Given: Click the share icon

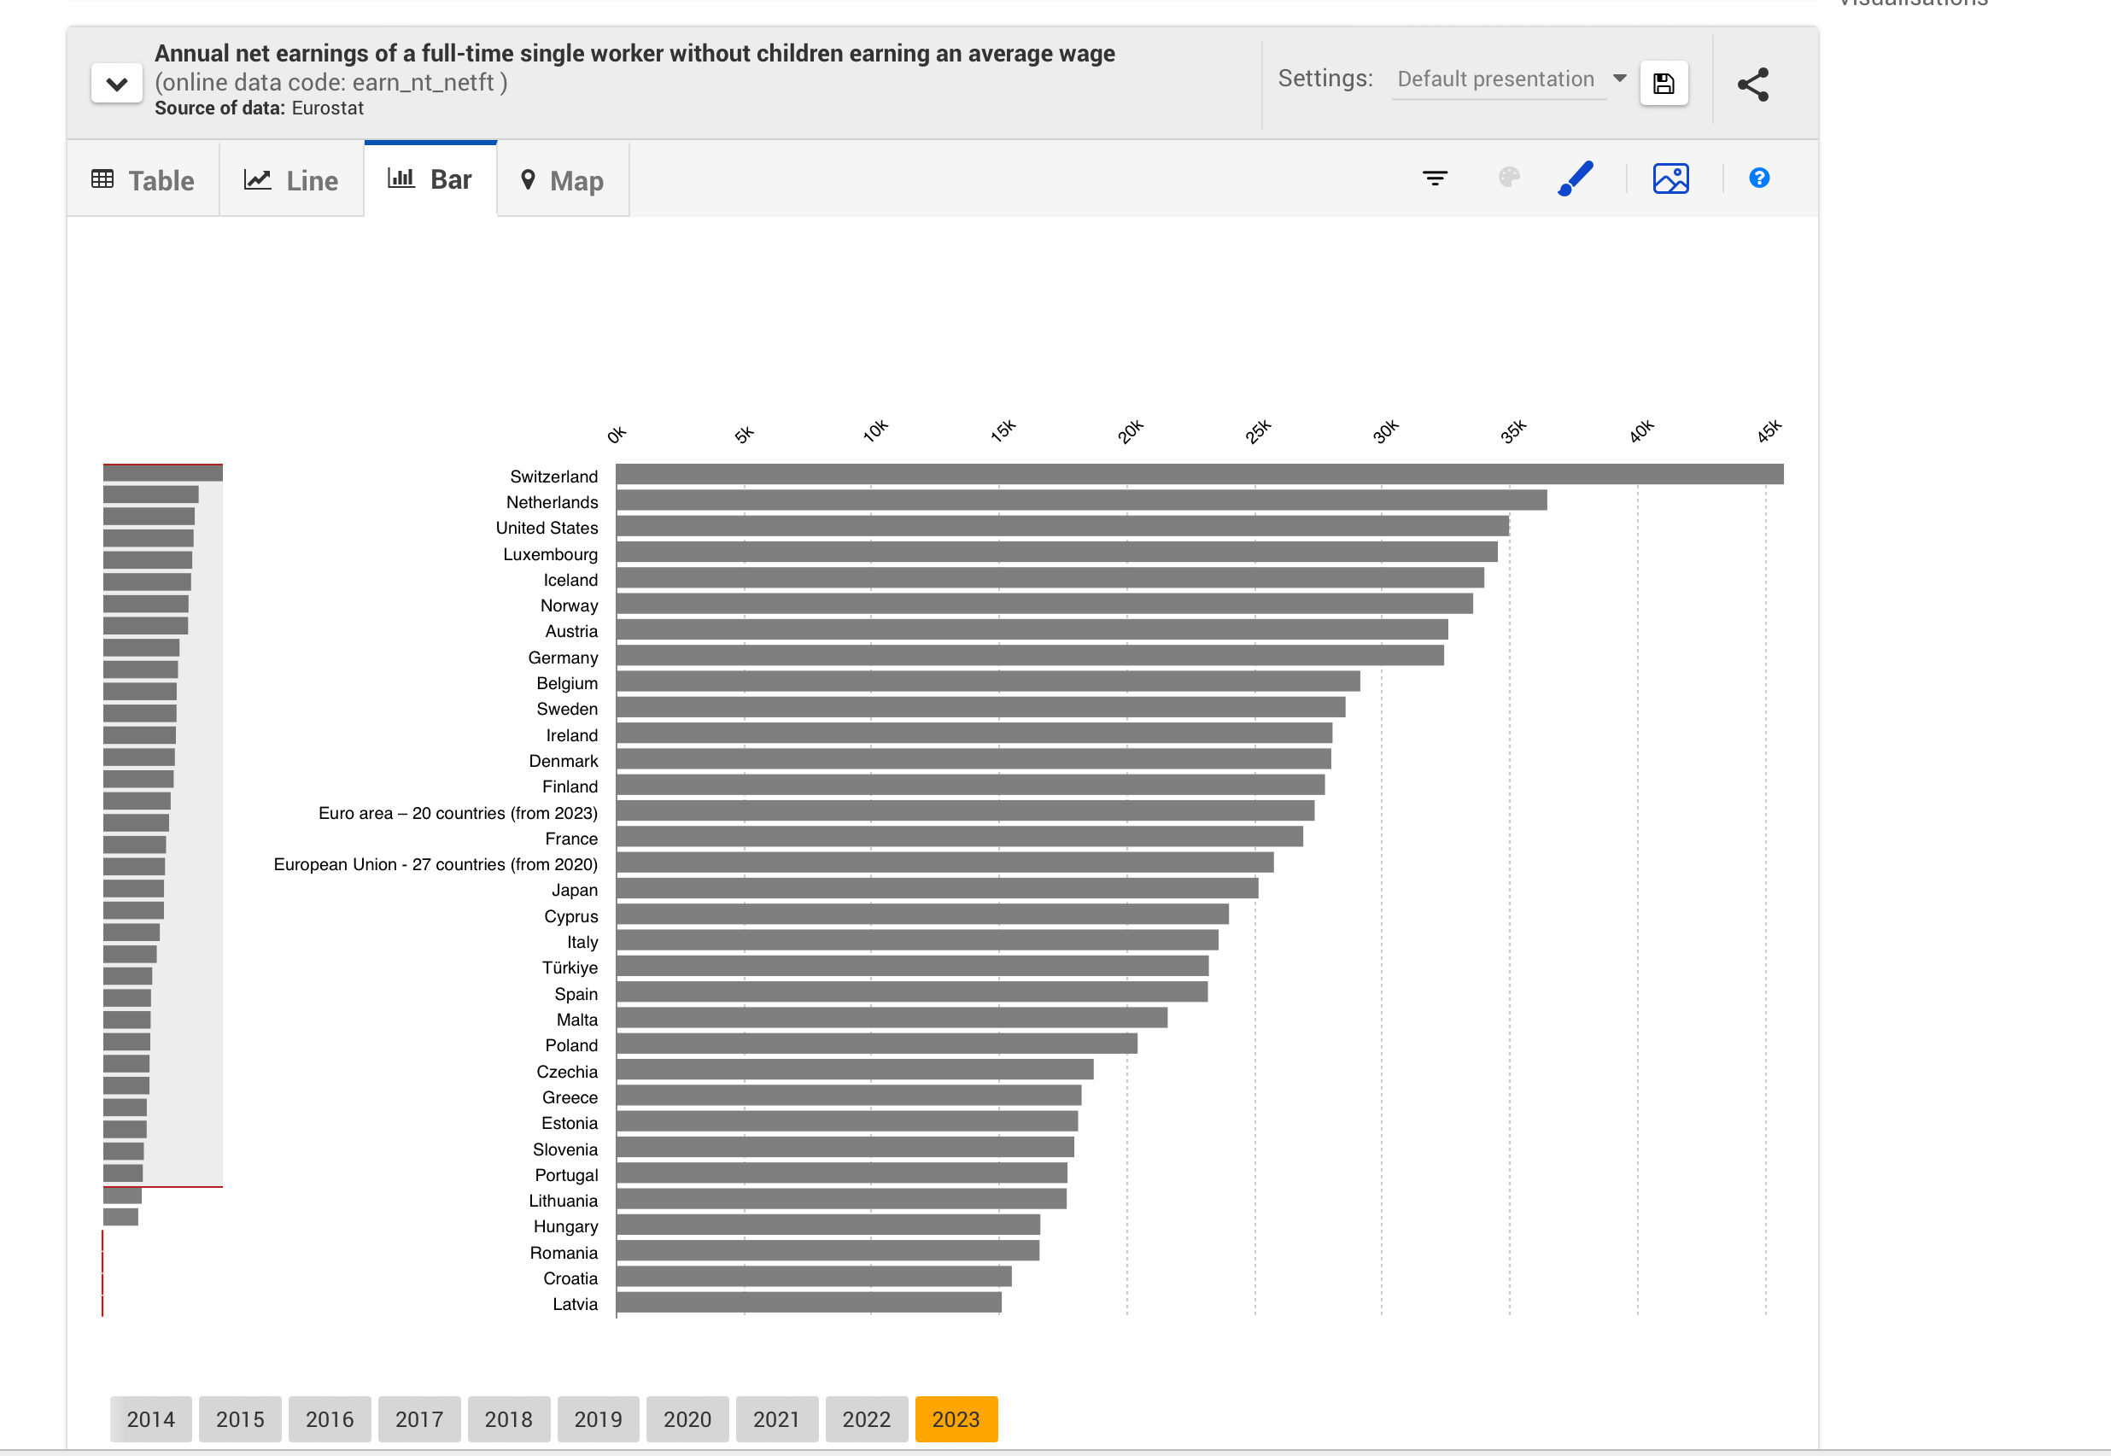Looking at the screenshot, I should [1752, 84].
